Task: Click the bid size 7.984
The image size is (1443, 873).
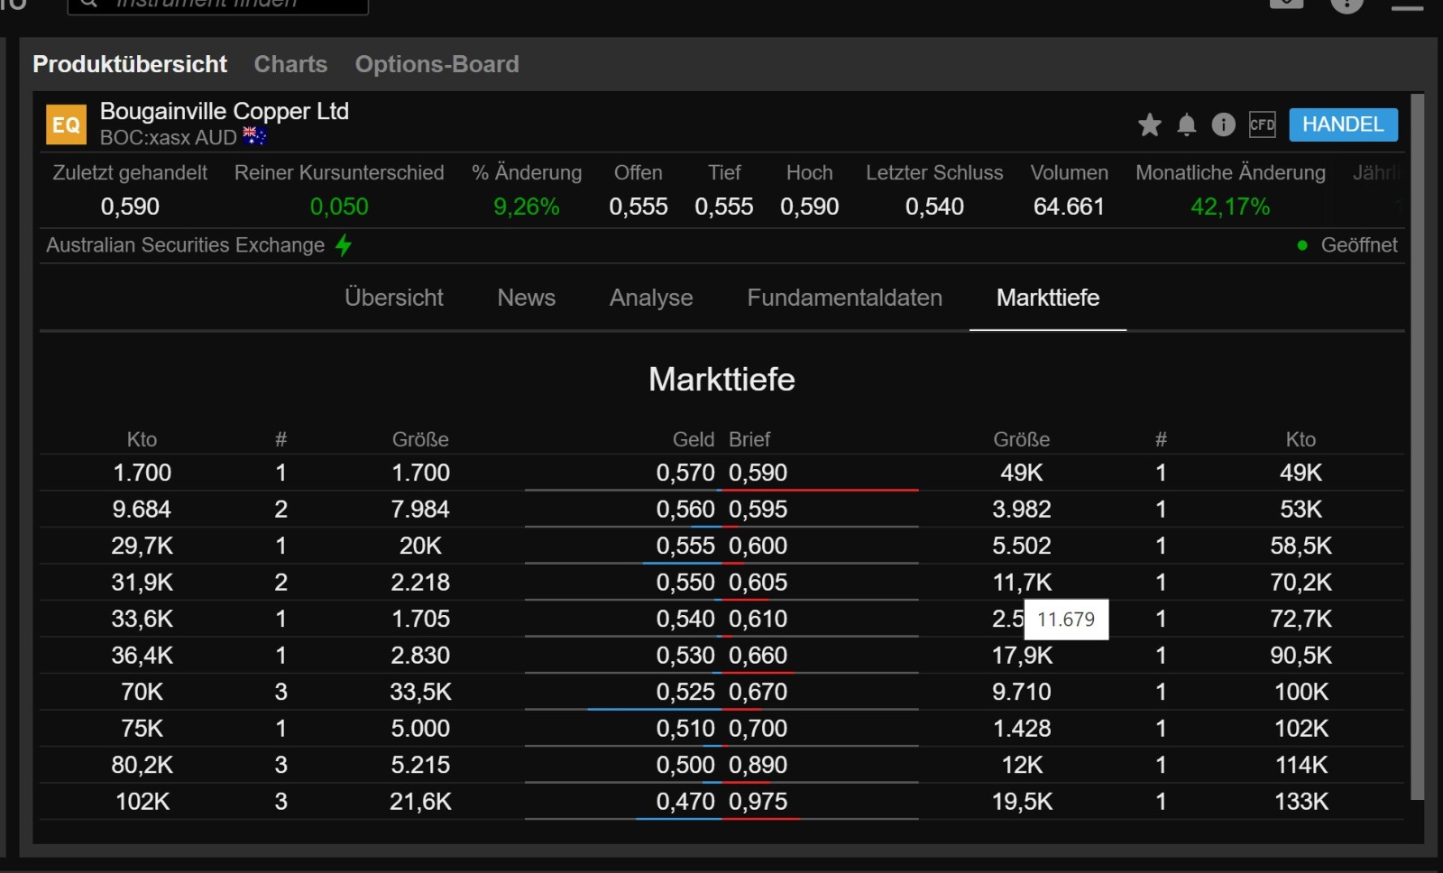Action: pos(420,510)
